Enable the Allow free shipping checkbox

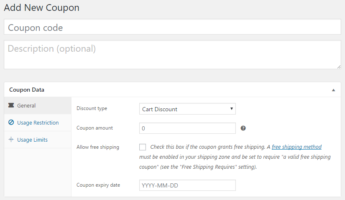pos(143,147)
